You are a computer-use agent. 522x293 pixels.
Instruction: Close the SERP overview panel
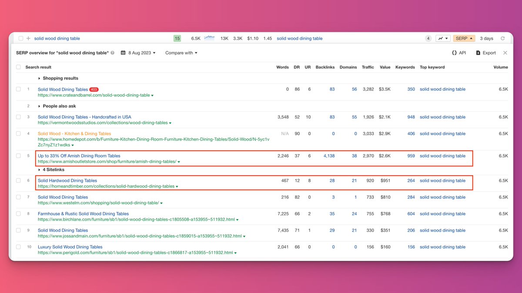(505, 53)
